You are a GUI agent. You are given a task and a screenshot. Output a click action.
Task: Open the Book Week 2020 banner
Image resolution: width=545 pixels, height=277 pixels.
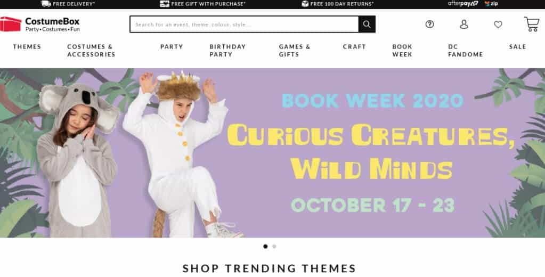(x=273, y=153)
